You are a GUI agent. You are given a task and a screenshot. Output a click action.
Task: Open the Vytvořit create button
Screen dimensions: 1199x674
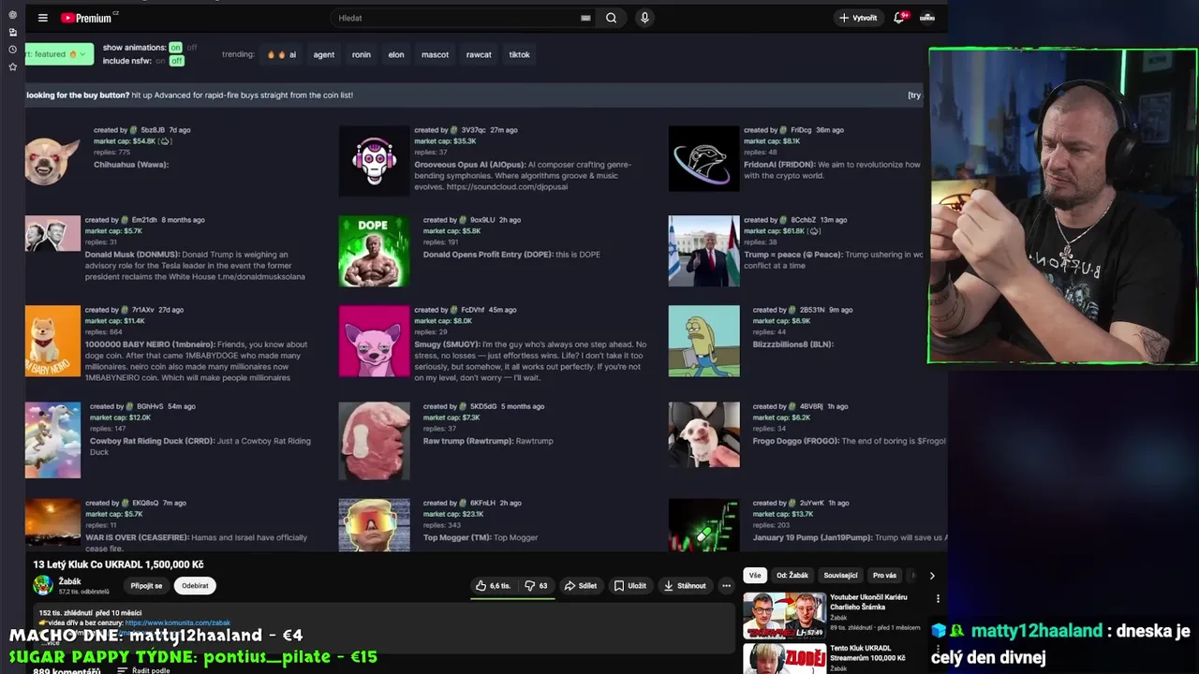point(858,18)
